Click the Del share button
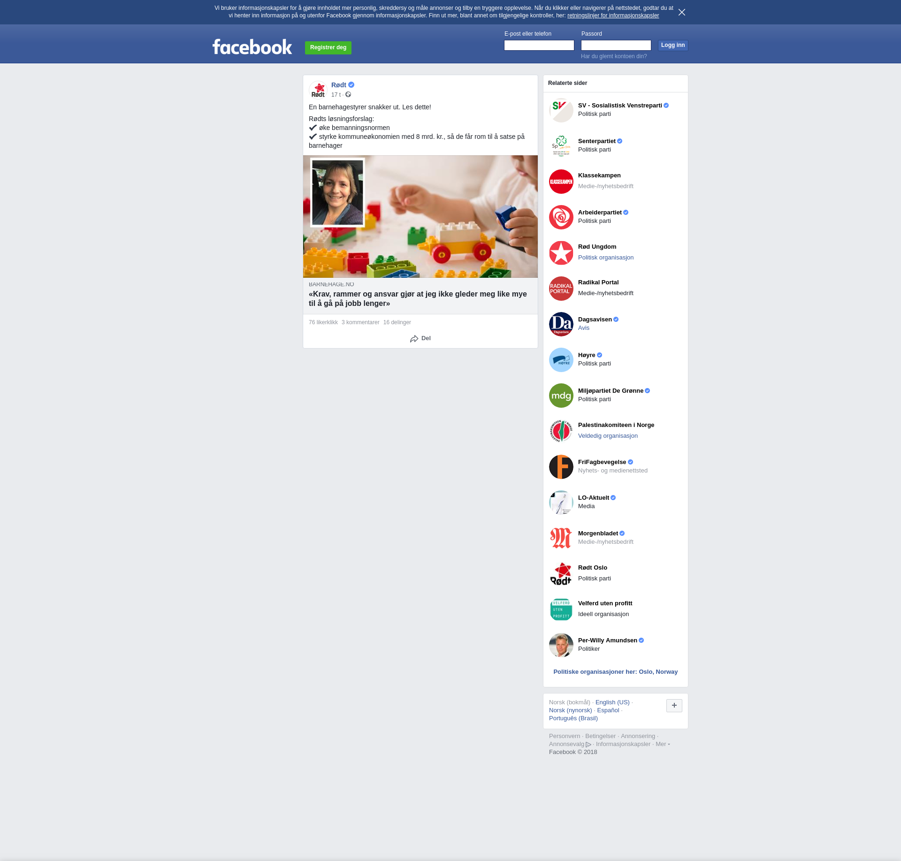 point(420,338)
